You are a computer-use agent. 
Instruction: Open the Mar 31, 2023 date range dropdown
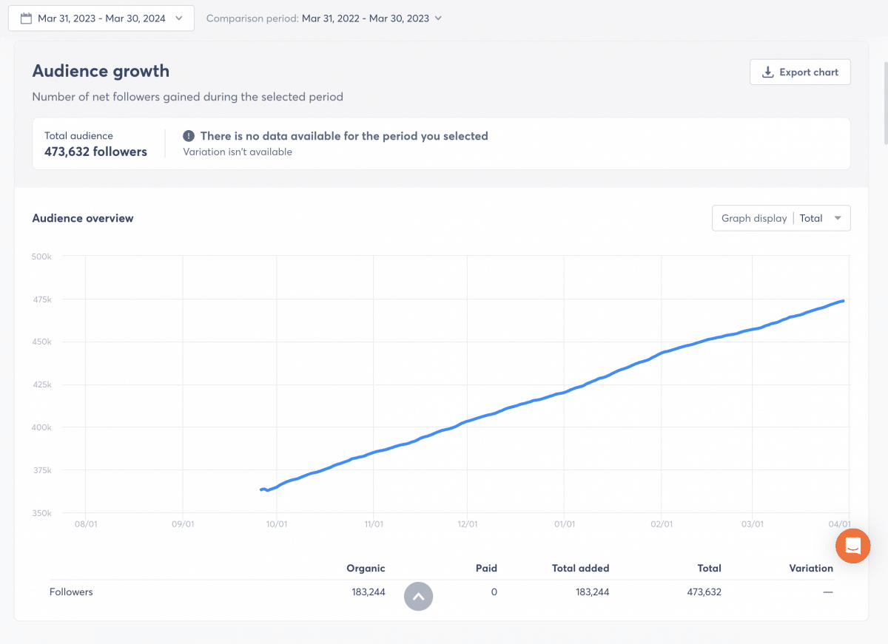tap(101, 18)
